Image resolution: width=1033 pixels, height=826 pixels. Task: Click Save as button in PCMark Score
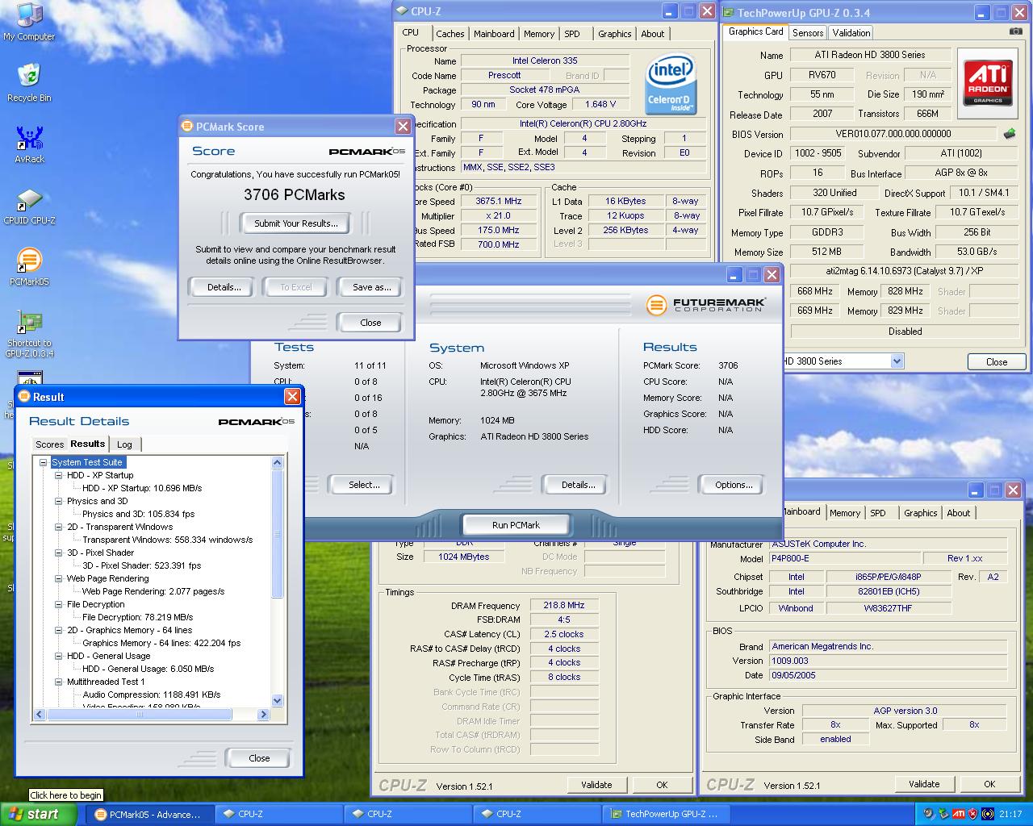click(x=371, y=287)
